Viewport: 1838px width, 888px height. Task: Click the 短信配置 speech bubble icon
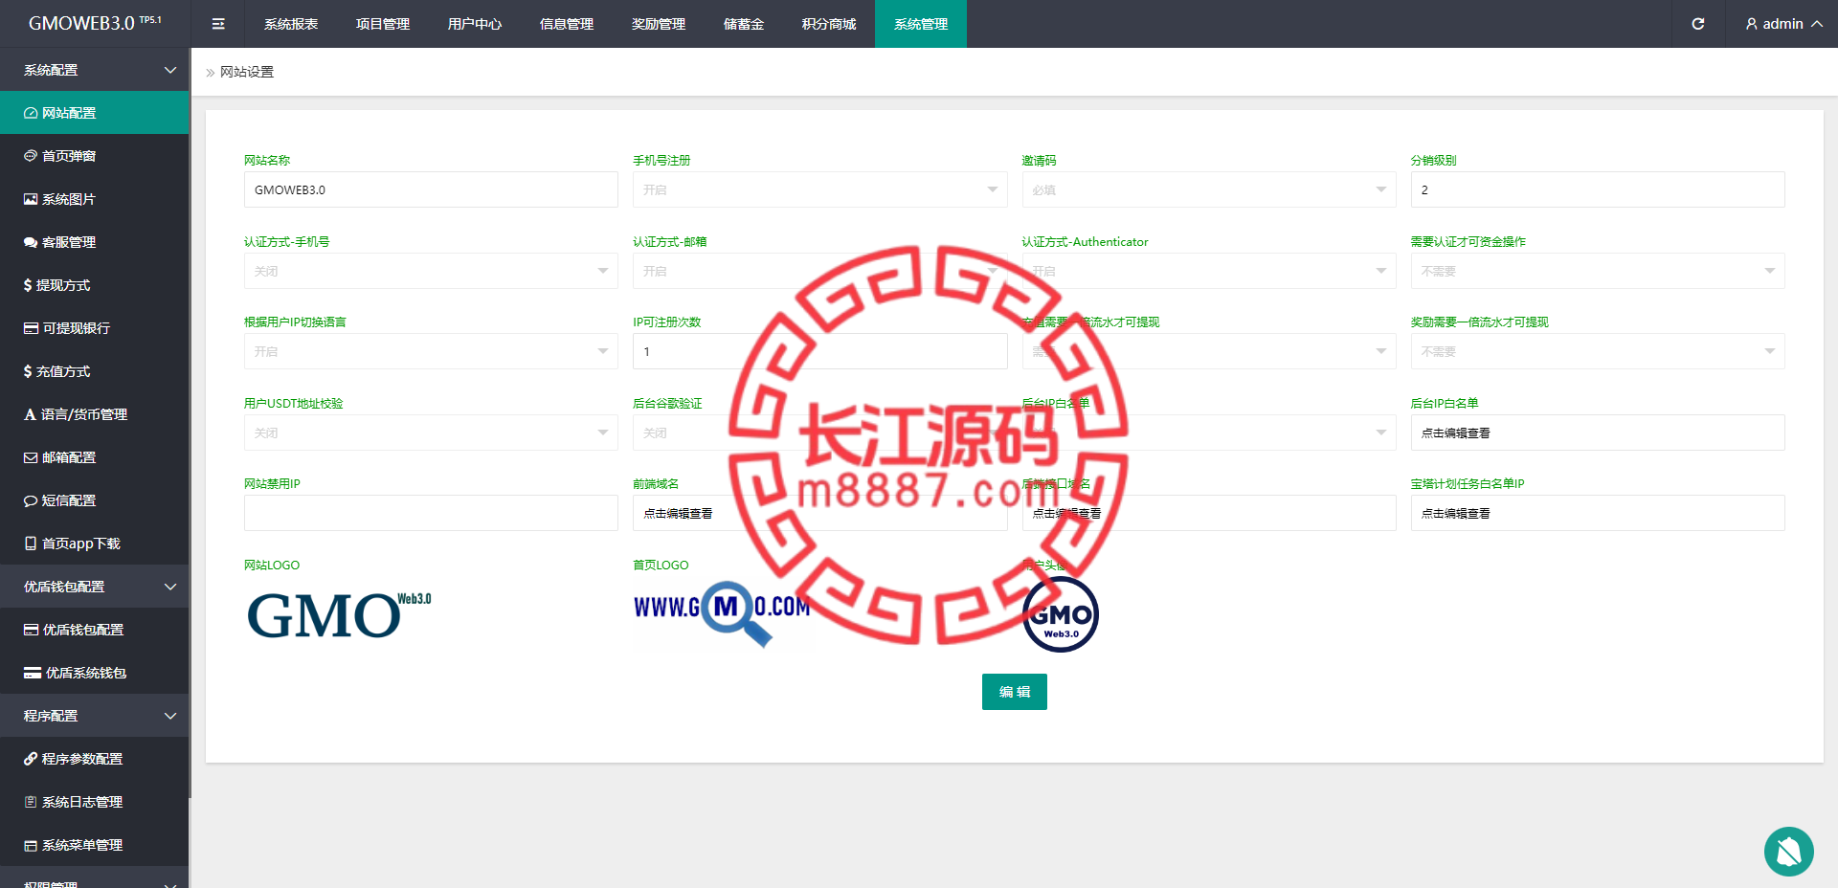pos(31,500)
